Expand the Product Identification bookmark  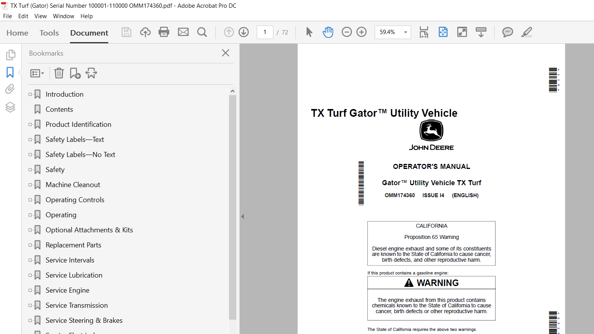[30, 124]
